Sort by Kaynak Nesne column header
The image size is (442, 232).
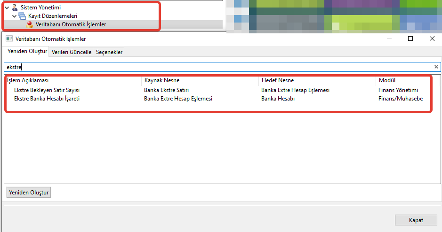coord(162,80)
